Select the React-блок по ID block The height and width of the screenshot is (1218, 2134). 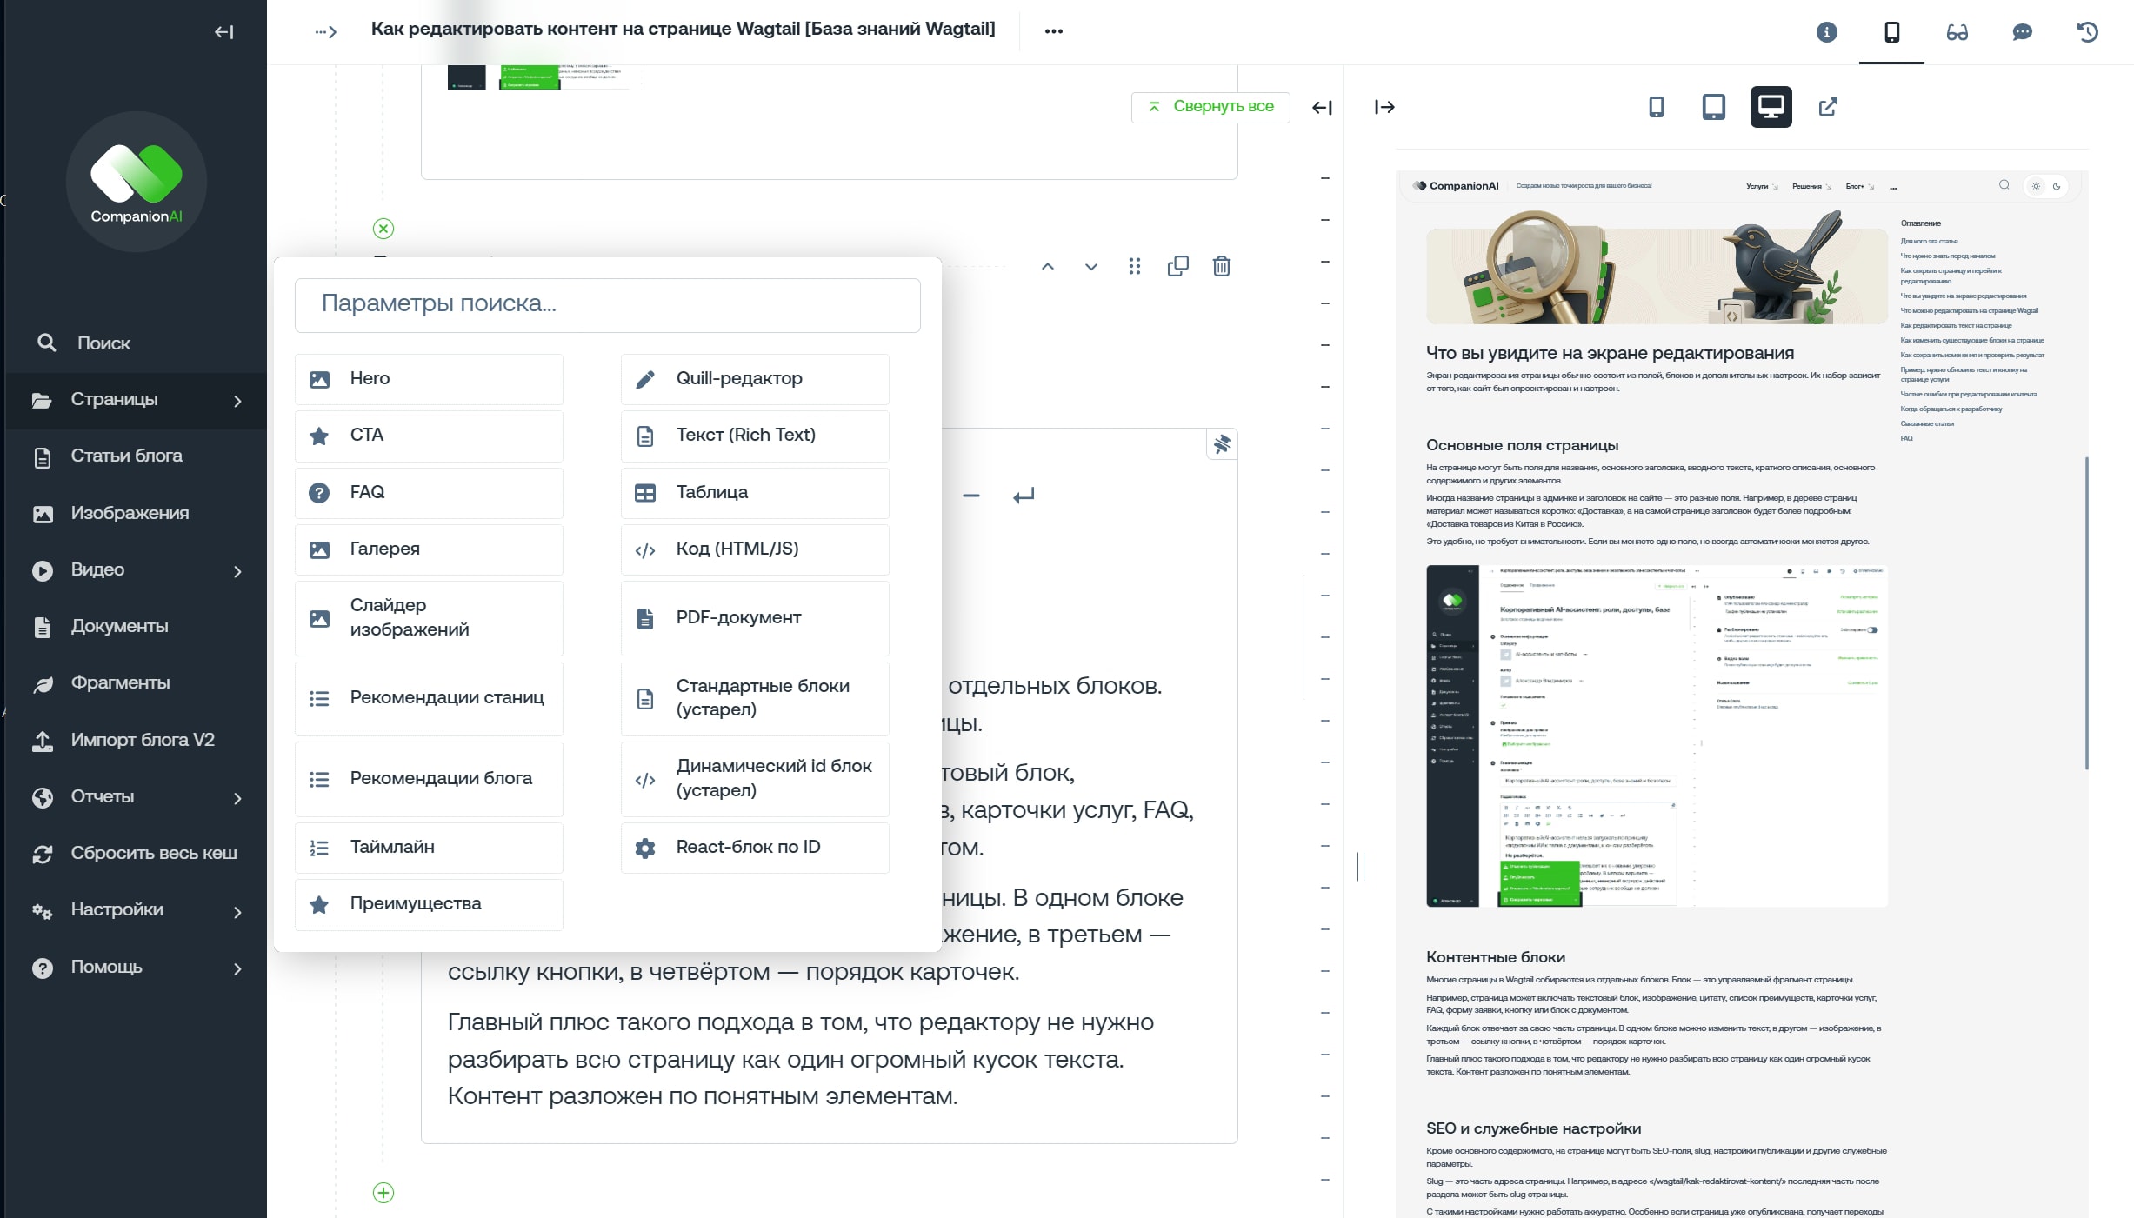[x=755, y=848]
